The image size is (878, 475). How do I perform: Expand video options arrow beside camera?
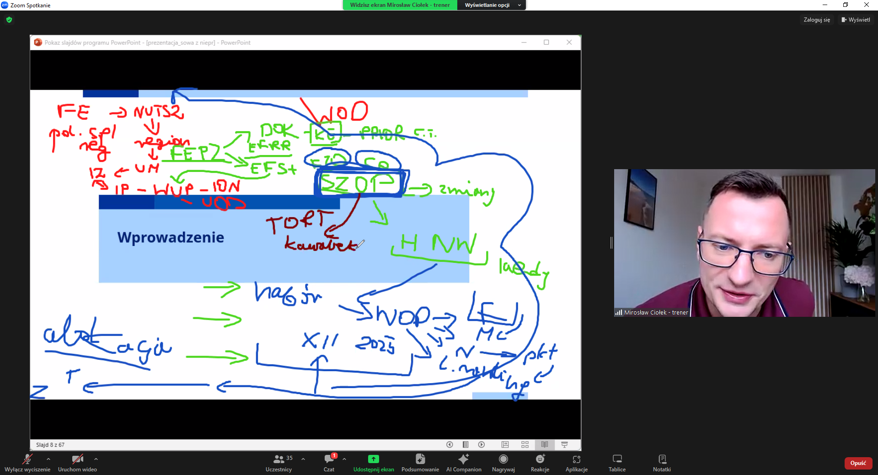click(96, 459)
